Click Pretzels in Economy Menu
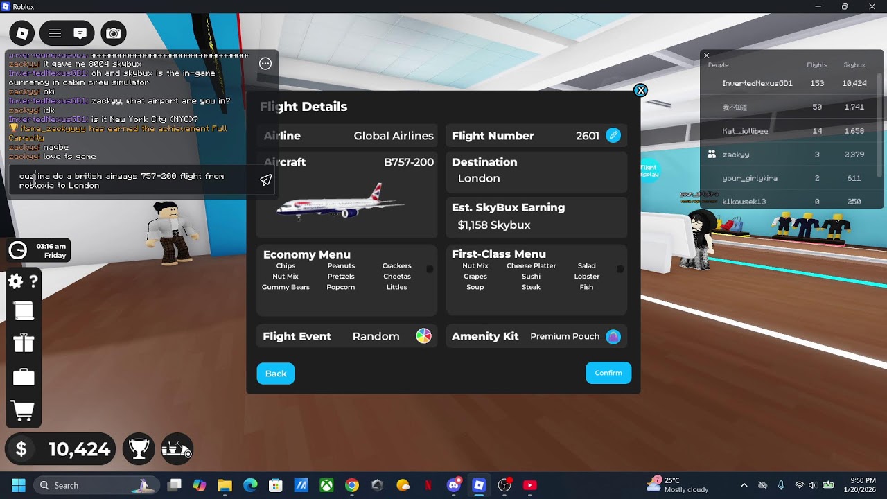The height and width of the screenshot is (499, 887). (x=341, y=277)
